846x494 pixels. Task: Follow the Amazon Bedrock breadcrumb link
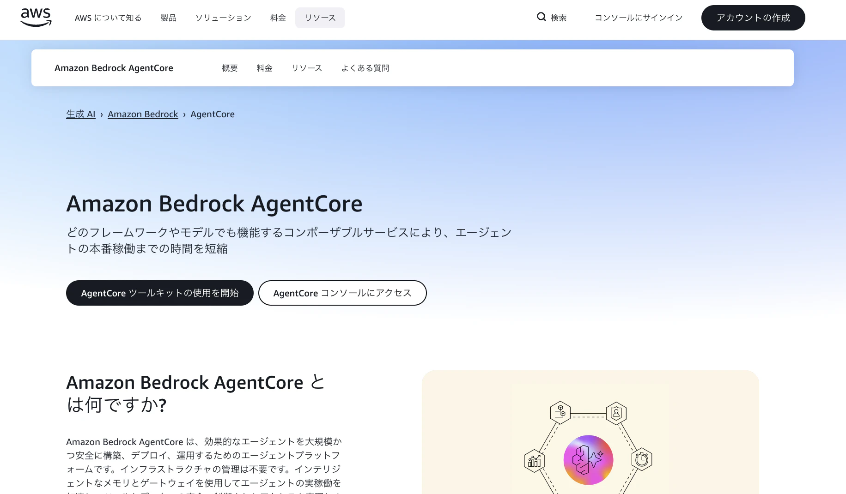coord(143,114)
